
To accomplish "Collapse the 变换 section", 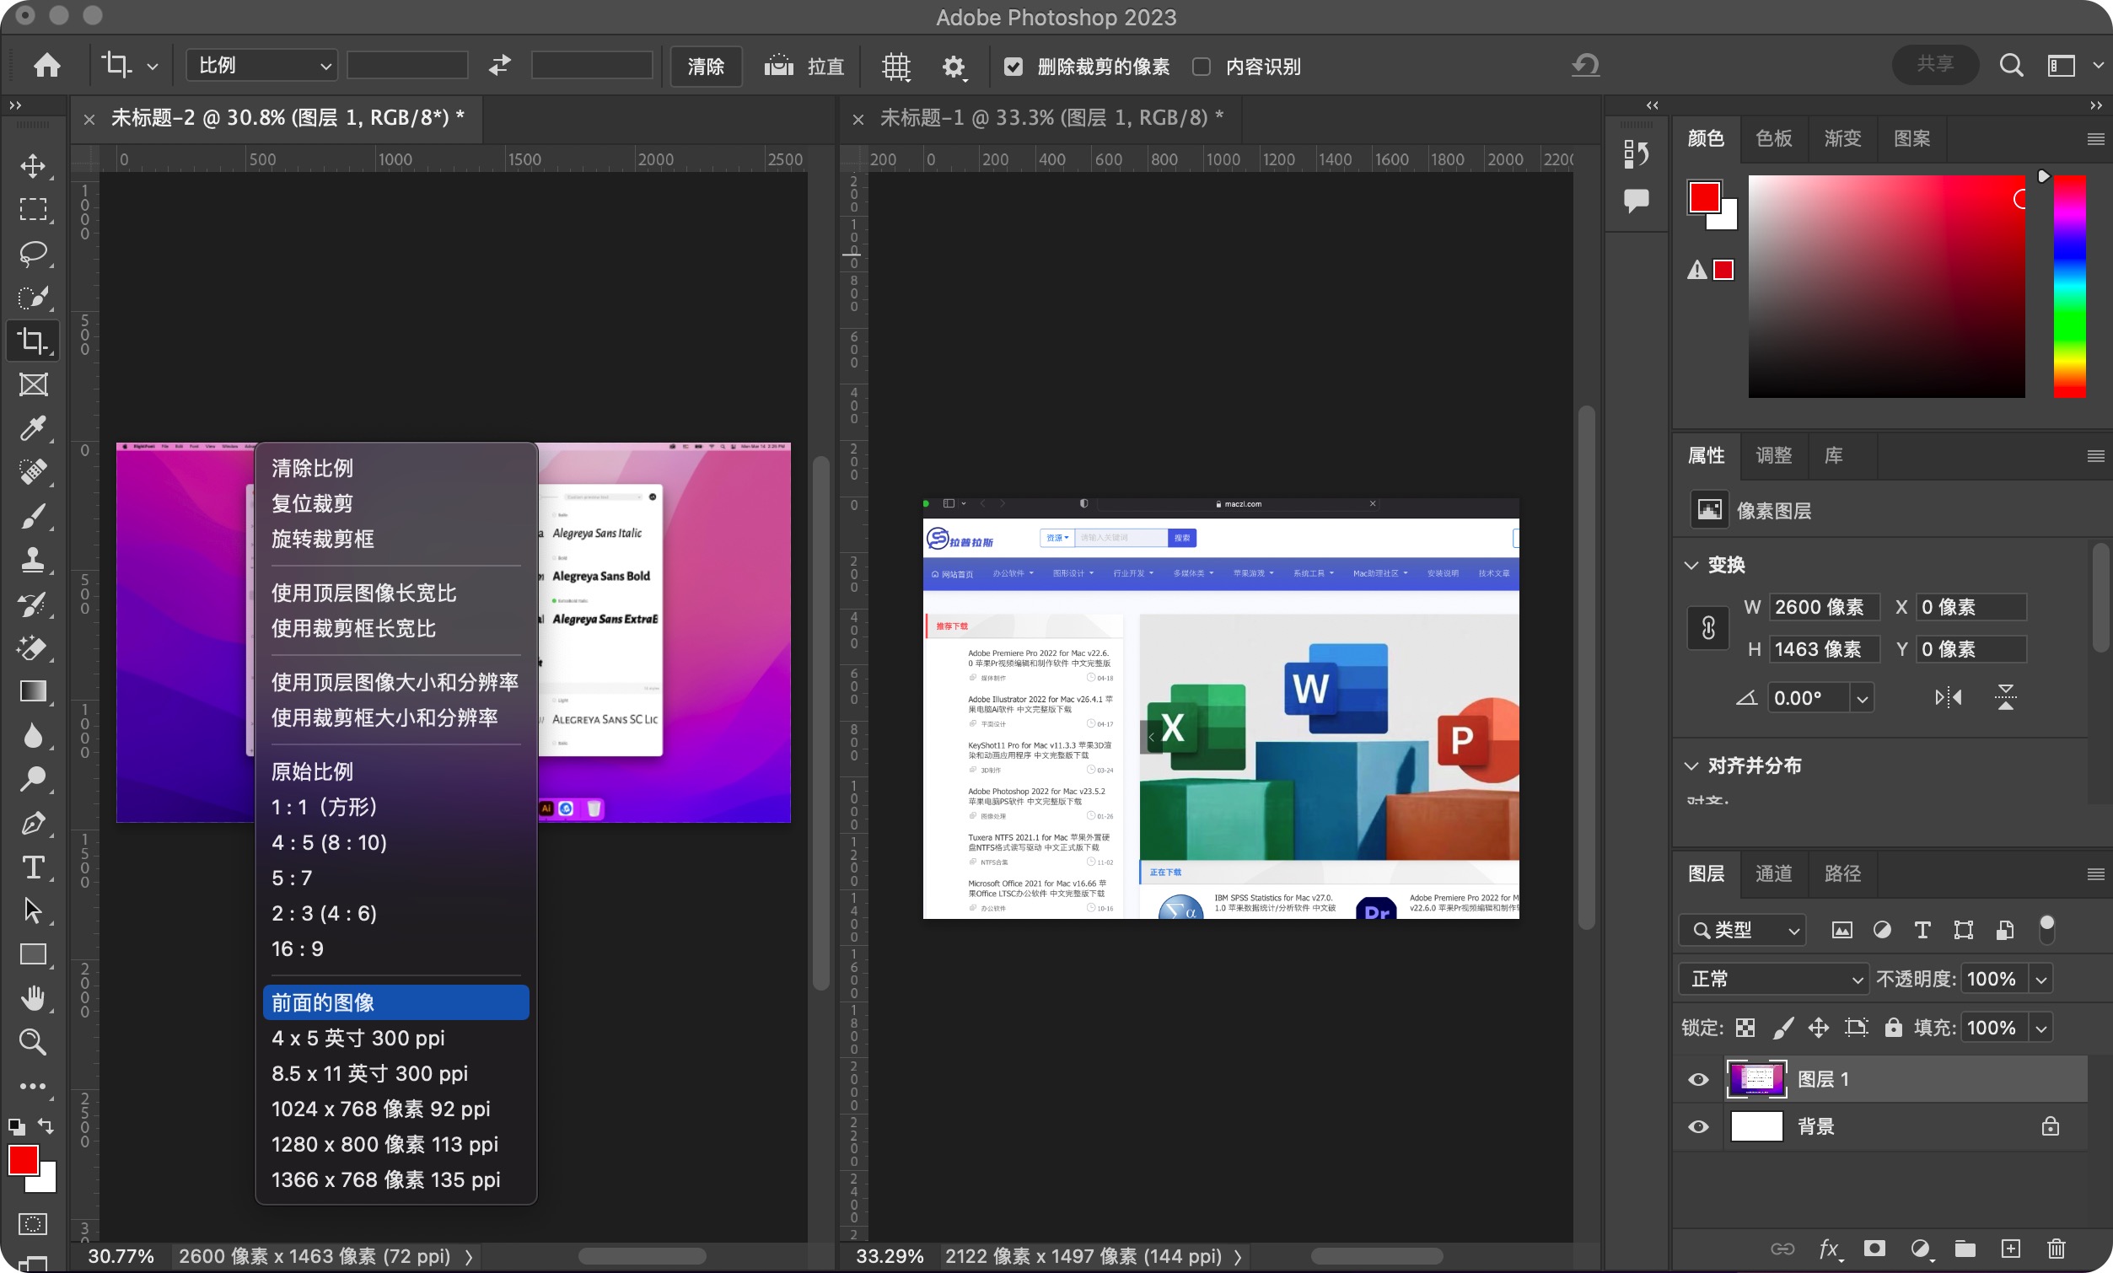I will pos(1691,565).
